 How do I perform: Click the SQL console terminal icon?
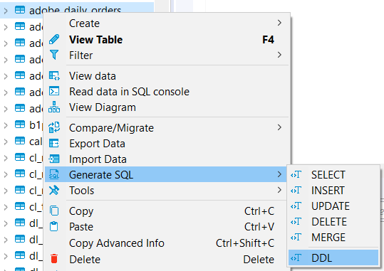click(54, 91)
